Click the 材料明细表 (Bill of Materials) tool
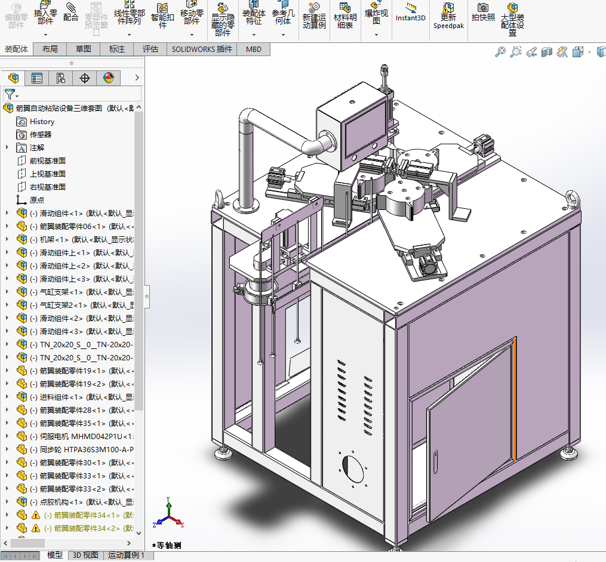The image size is (606, 562). 344,16
